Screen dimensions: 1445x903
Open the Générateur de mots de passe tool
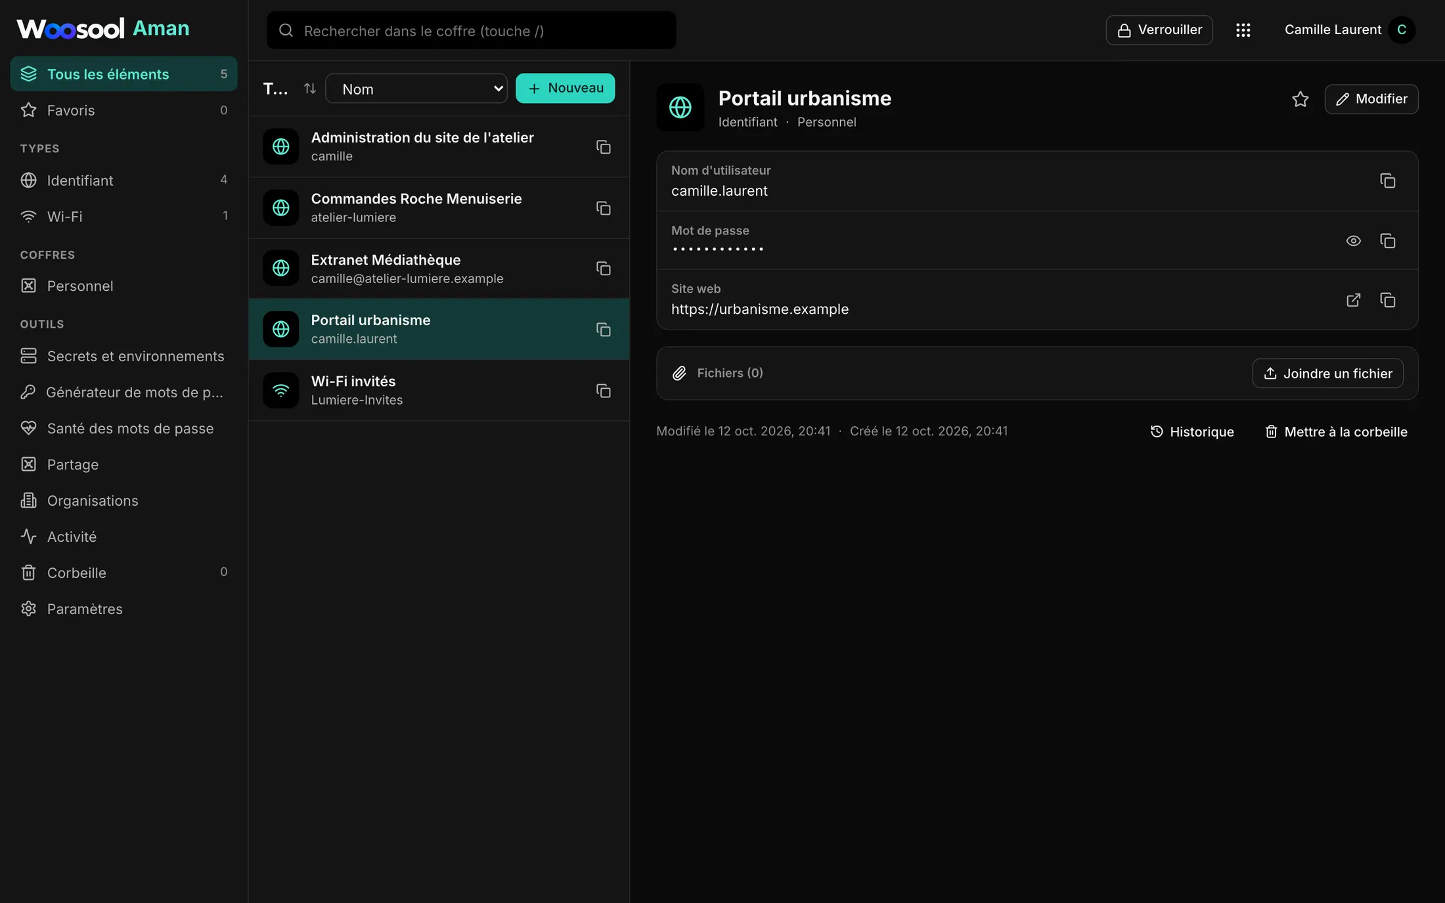(x=123, y=392)
